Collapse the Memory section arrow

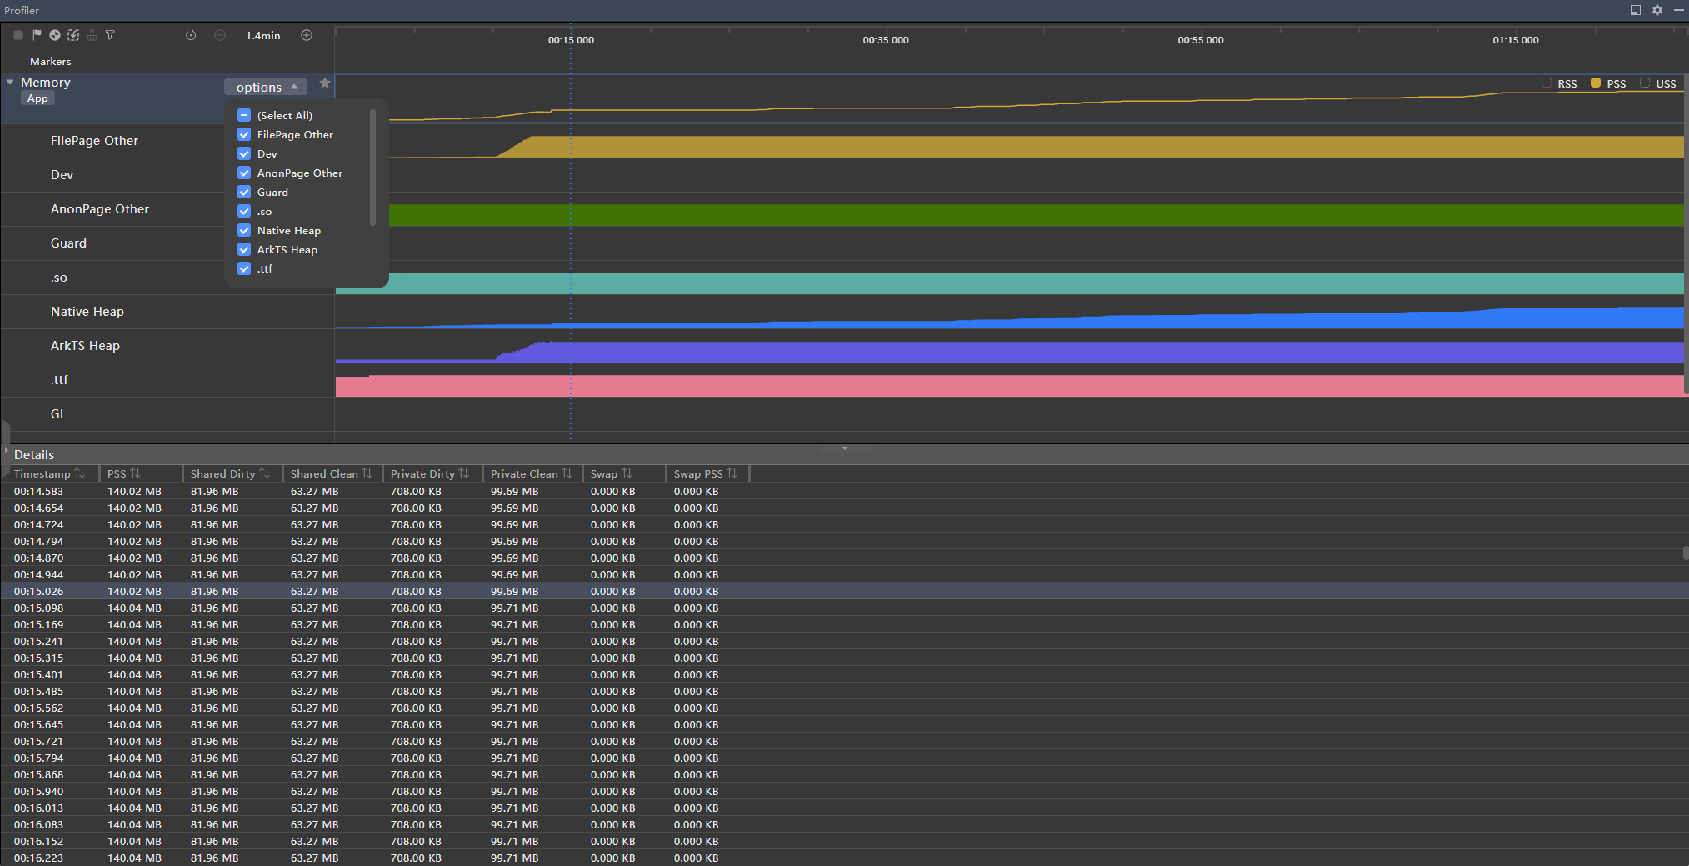[10, 83]
